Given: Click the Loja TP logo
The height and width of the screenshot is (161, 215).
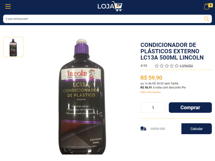Looking at the screenshot, I should [x=110, y=6].
